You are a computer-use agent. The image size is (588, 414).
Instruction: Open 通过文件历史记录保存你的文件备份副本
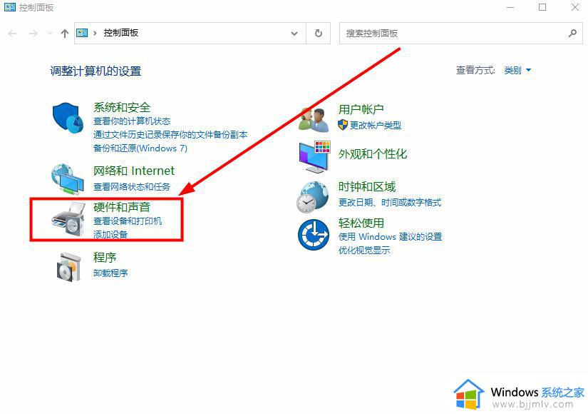pos(170,134)
